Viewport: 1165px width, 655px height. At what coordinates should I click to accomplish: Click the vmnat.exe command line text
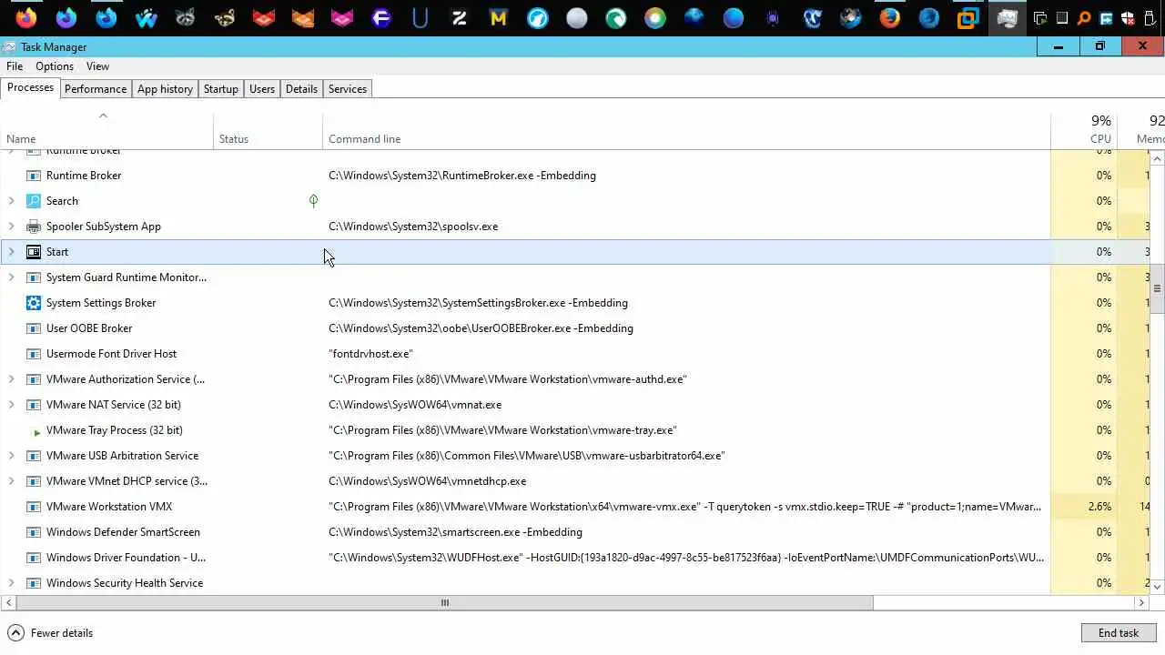pyautogui.click(x=415, y=405)
